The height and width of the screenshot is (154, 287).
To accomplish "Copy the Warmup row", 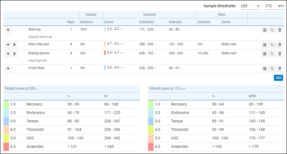I will click(x=272, y=30).
